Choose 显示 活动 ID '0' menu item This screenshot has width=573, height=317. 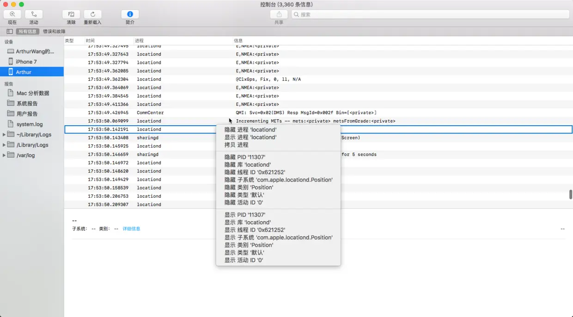(278, 260)
